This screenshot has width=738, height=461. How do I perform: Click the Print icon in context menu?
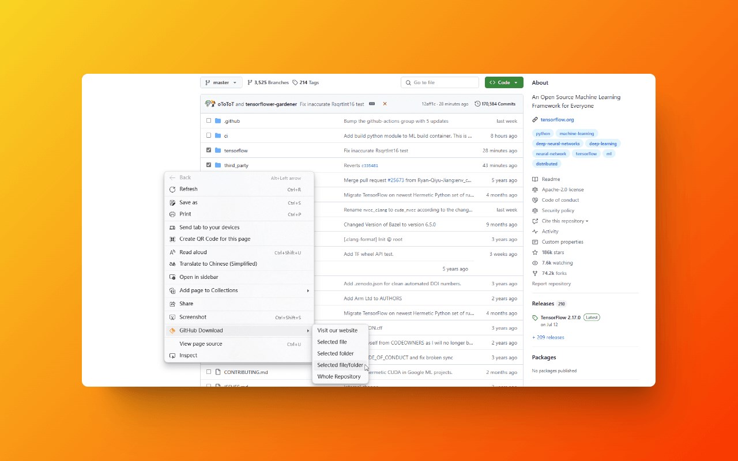(x=172, y=214)
